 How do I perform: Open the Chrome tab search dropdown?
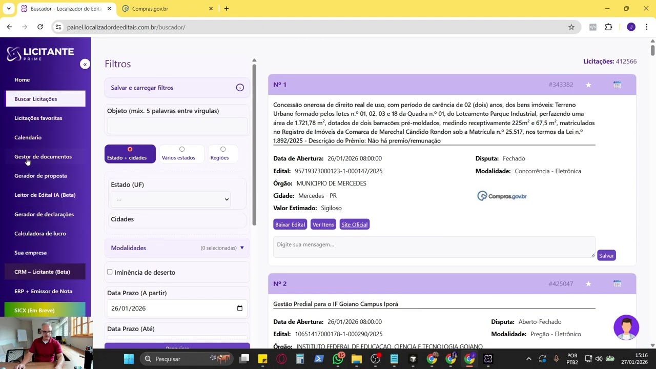(x=9, y=9)
